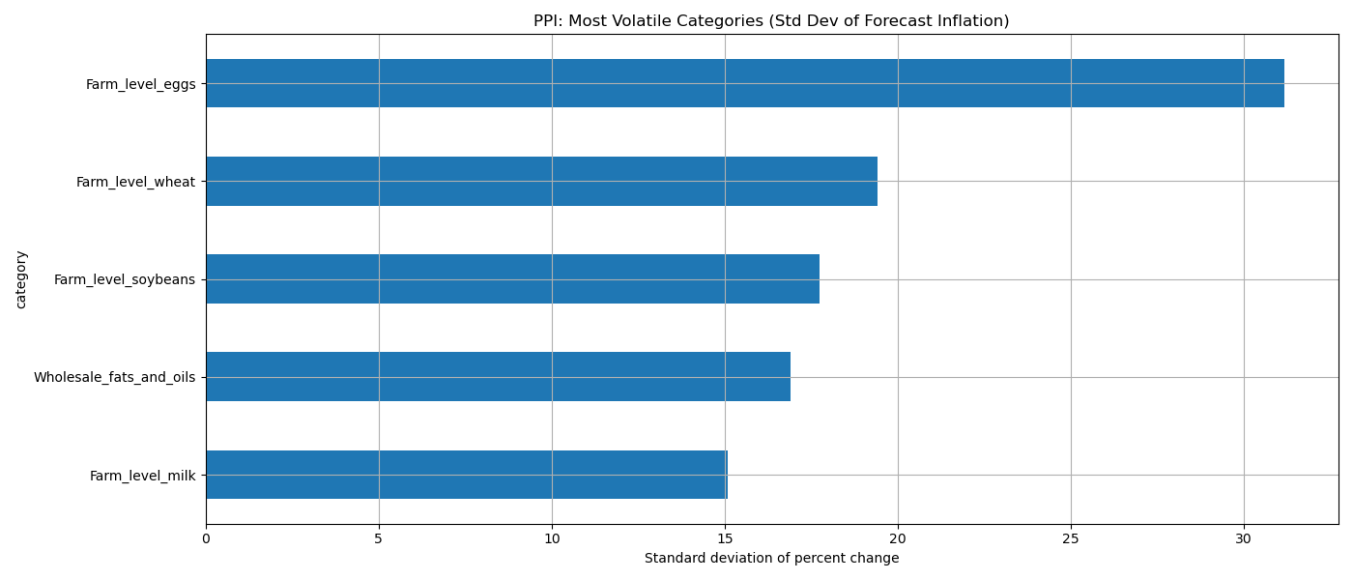Select the Farm_level_soybeans axis label
The width and height of the screenshot is (1353, 580).
125,279
